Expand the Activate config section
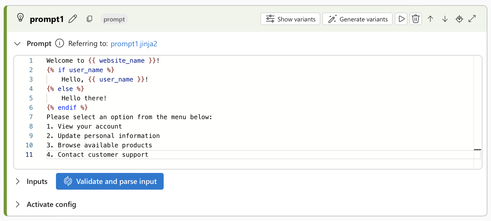This screenshot has width=491, height=221. pyautogui.click(x=18, y=204)
